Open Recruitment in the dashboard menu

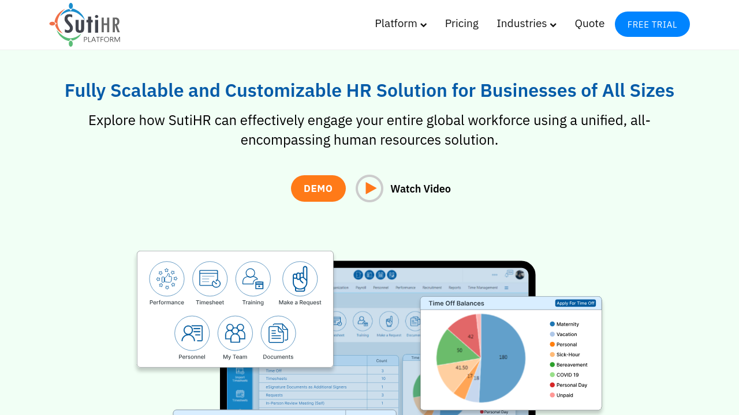tap(432, 287)
